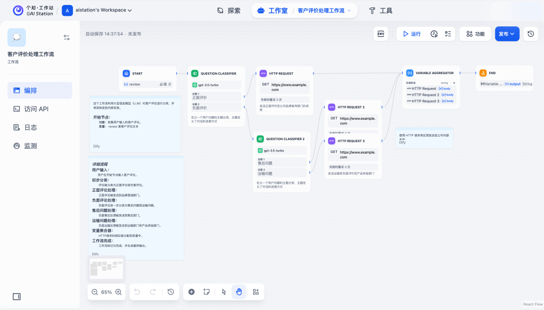Add a note to the canvas

(x=206, y=292)
